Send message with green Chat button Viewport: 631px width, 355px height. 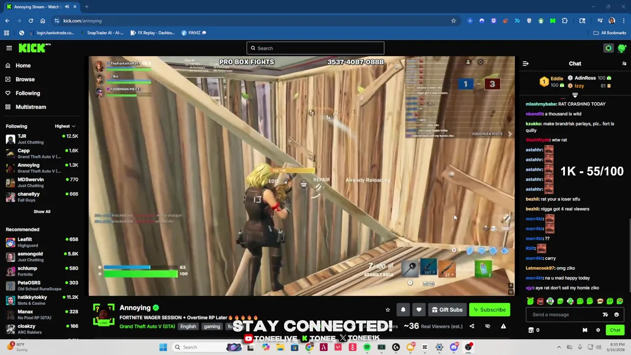[x=615, y=330]
